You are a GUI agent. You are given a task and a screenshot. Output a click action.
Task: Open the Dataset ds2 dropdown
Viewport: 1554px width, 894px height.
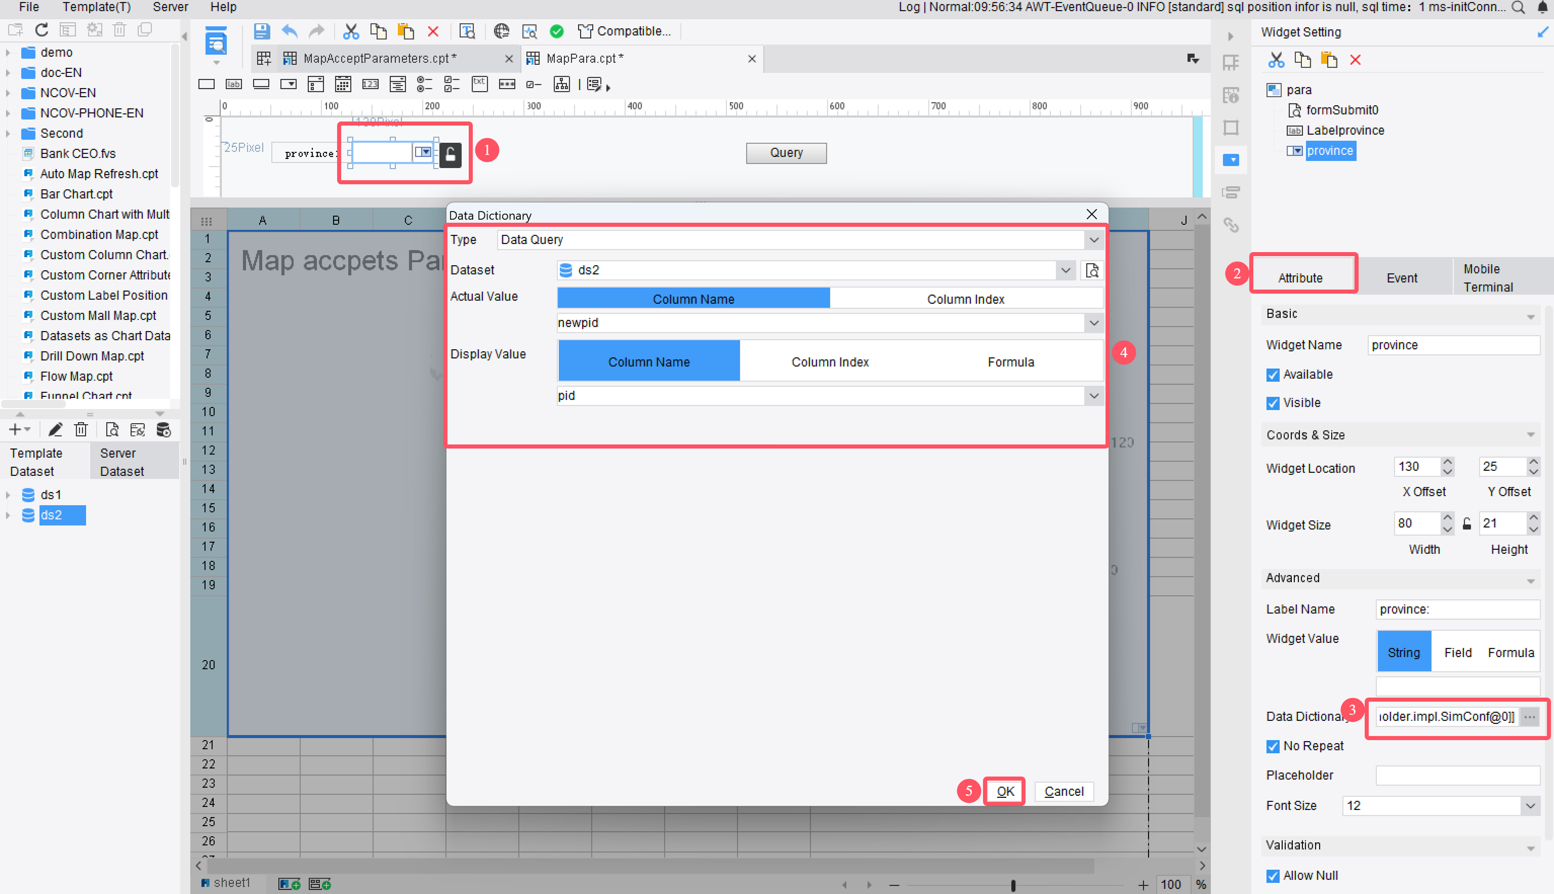(1065, 270)
